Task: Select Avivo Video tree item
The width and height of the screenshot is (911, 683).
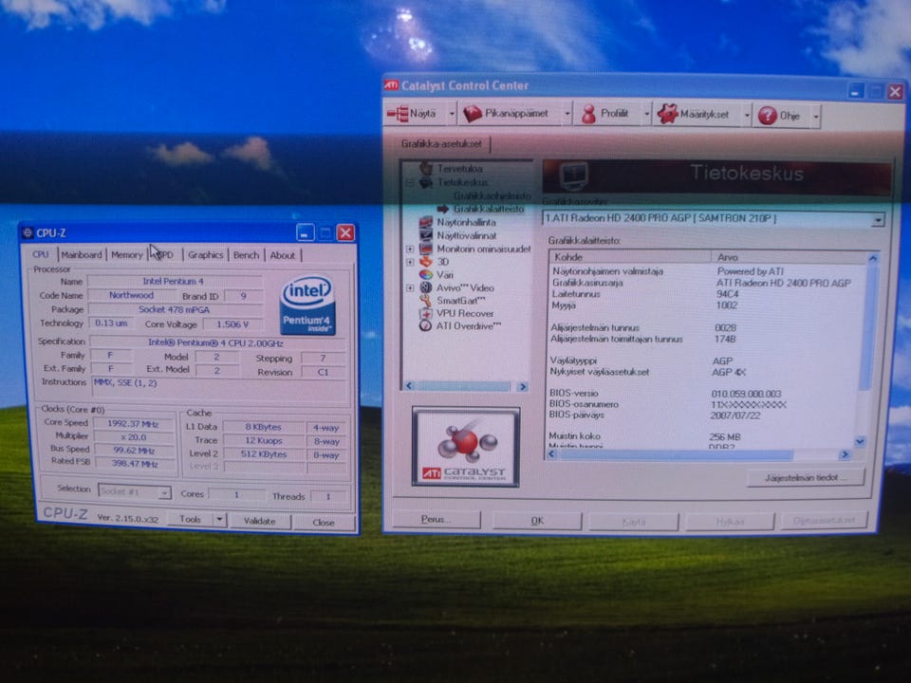Action: coord(465,287)
